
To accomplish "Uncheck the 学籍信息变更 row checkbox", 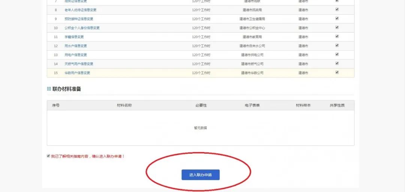I will 337,36.
